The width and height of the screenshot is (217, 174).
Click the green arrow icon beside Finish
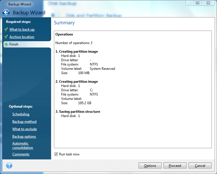[x=6, y=44]
